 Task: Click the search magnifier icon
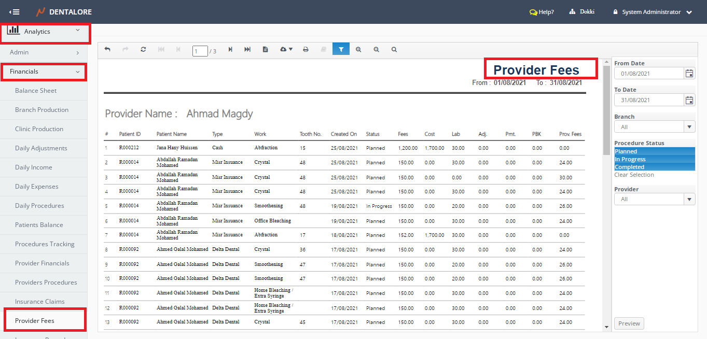[394, 50]
